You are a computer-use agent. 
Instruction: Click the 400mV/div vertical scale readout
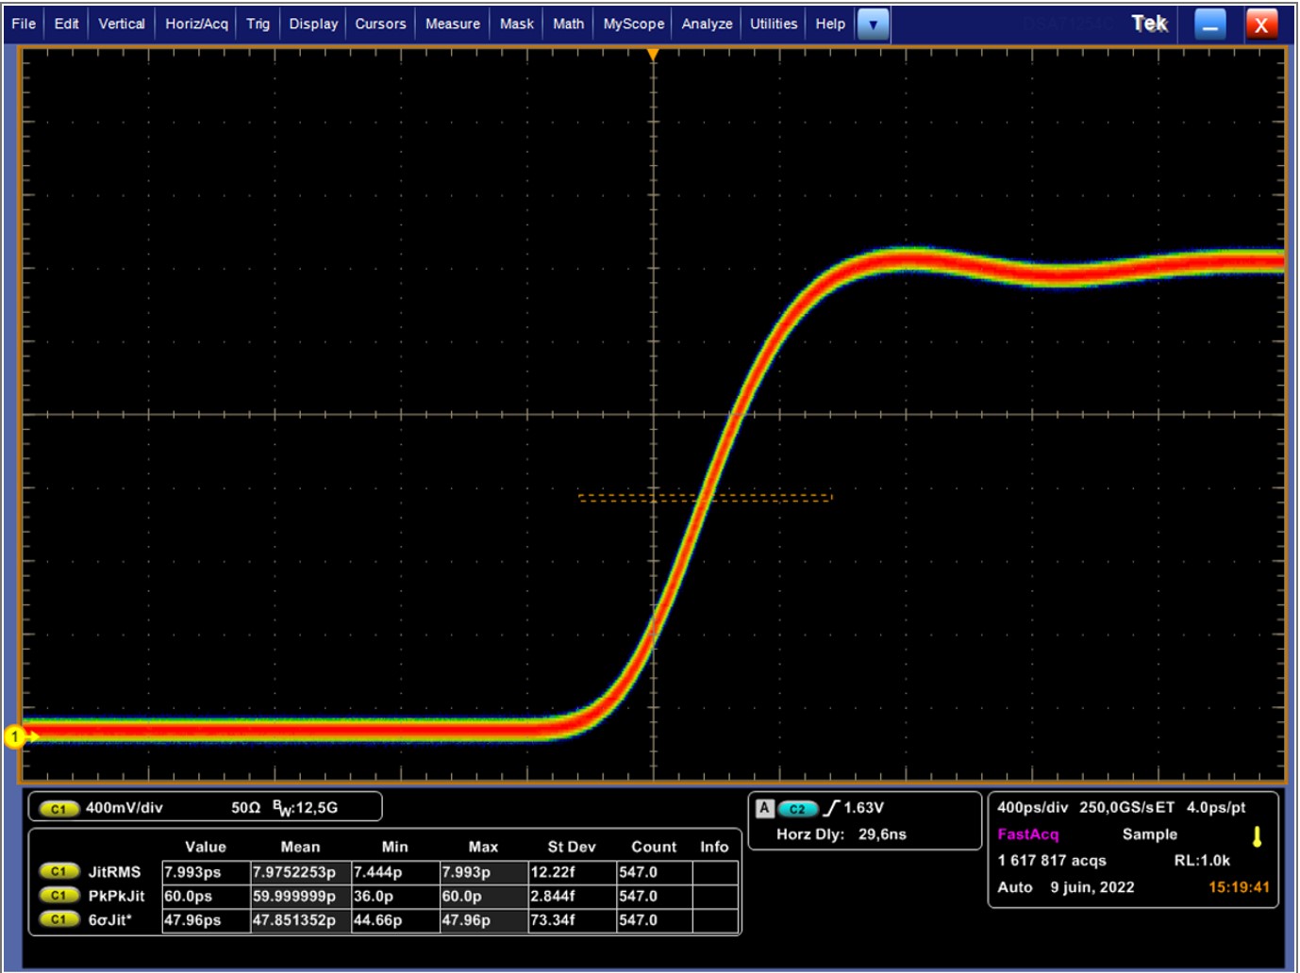point(124,808)
